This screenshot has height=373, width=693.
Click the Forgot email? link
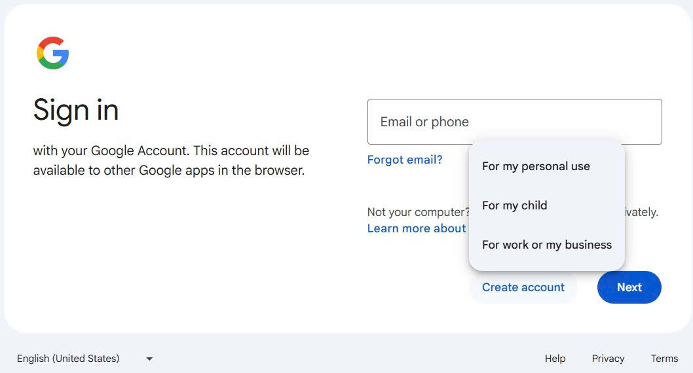click(x=405, y=160)
